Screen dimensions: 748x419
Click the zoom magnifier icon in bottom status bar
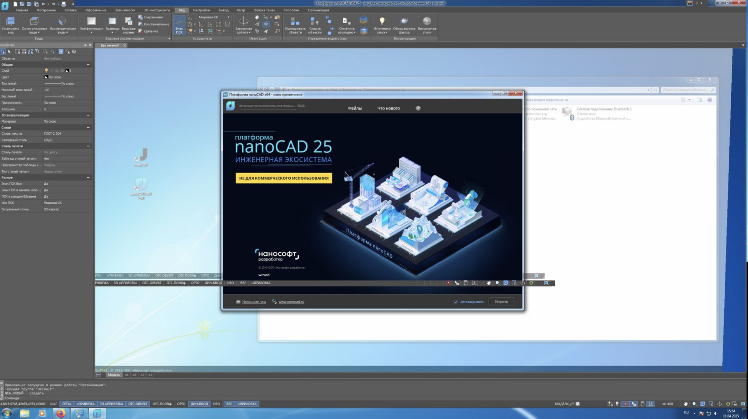(x=694, y=404)
